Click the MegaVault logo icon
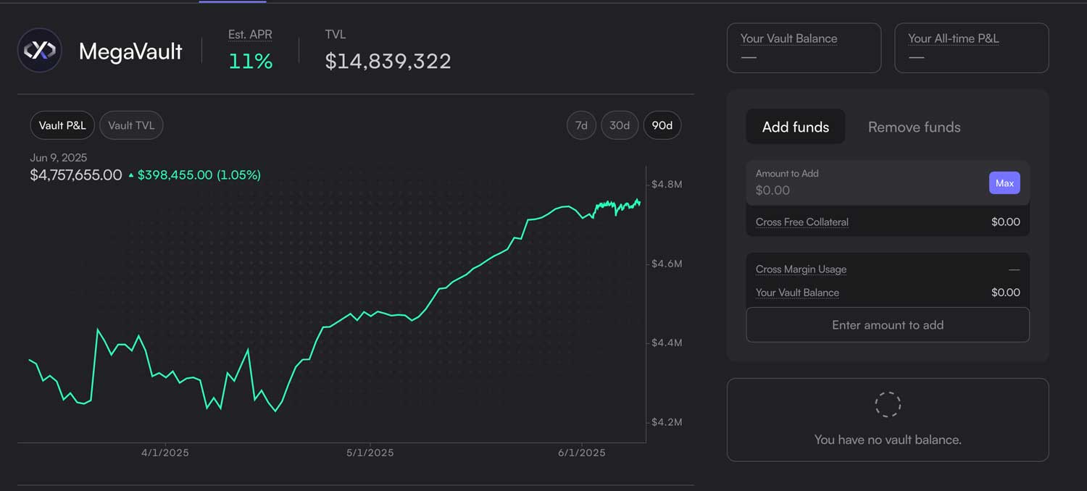Viewport: 1087px width, 491px height. point(40,50)
